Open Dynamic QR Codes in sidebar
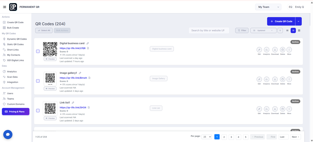This screenshot has height=142, width=313. pos(15,39)
